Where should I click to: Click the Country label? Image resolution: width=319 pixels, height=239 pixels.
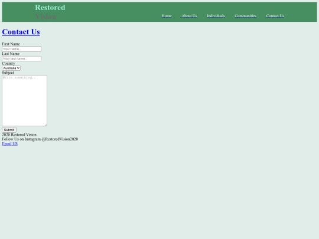(x=8, y=63)
